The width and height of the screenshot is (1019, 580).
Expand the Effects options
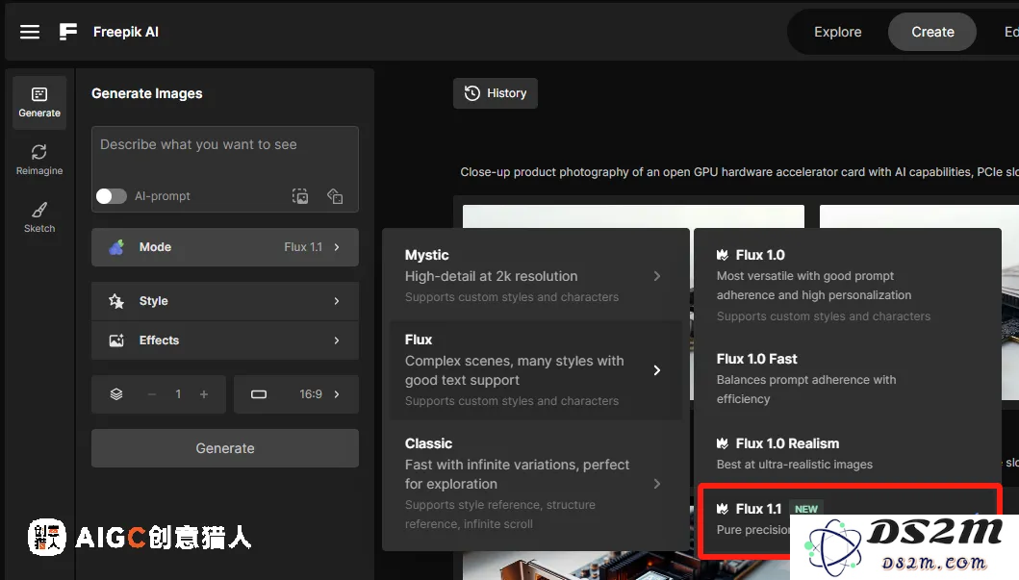(x=225, y=340)
